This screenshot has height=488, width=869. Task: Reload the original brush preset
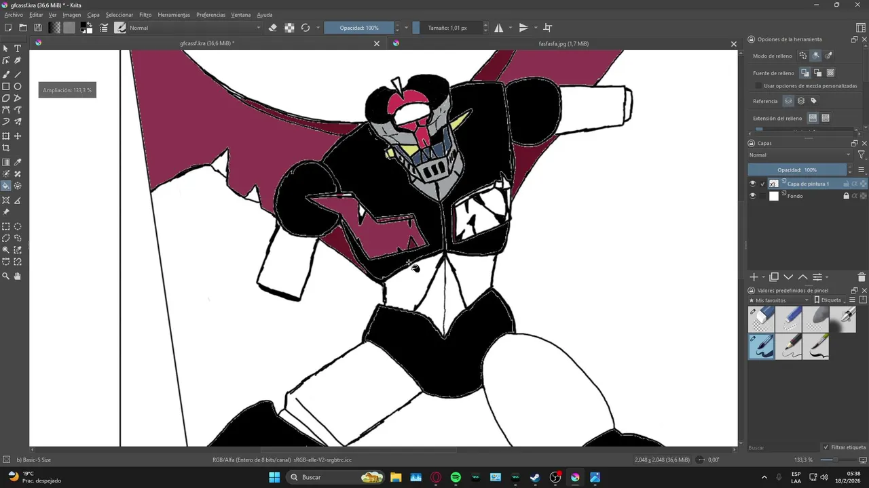pos(306,28)
